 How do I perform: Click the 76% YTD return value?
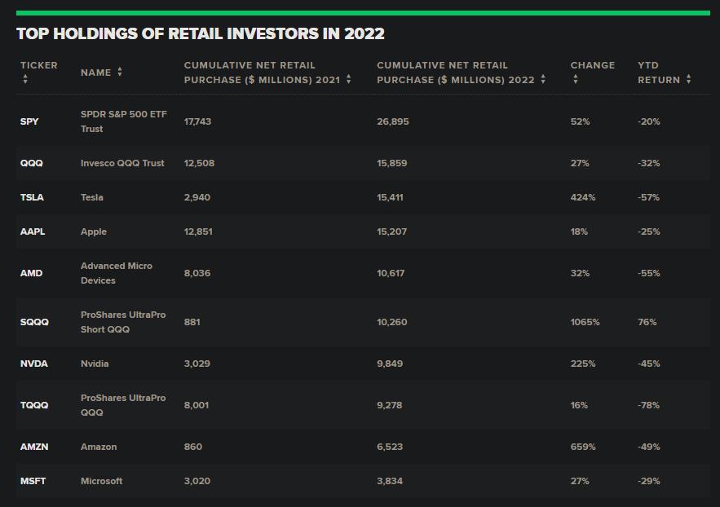click(x=647, y=322)
